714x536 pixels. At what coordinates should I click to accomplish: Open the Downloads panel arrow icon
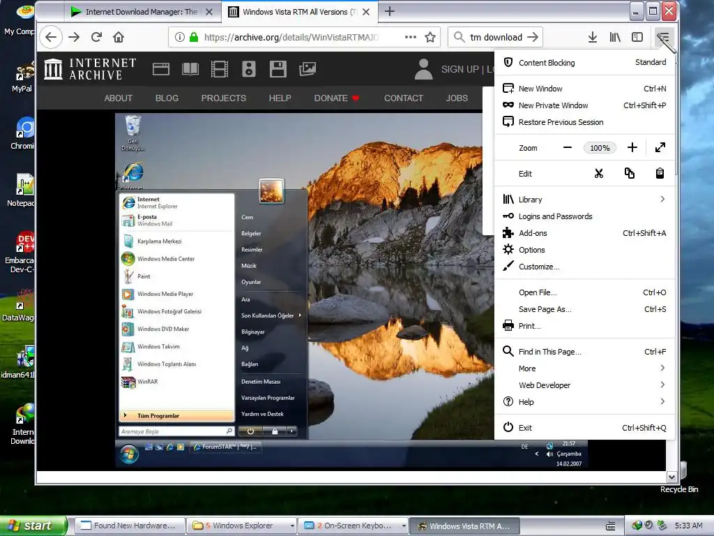(x=592, y=37)
